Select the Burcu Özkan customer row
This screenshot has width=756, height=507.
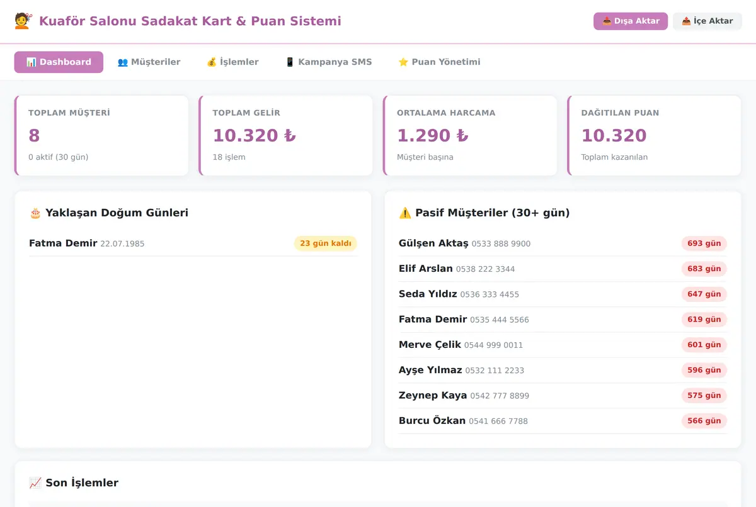click(x=563, y=421)
